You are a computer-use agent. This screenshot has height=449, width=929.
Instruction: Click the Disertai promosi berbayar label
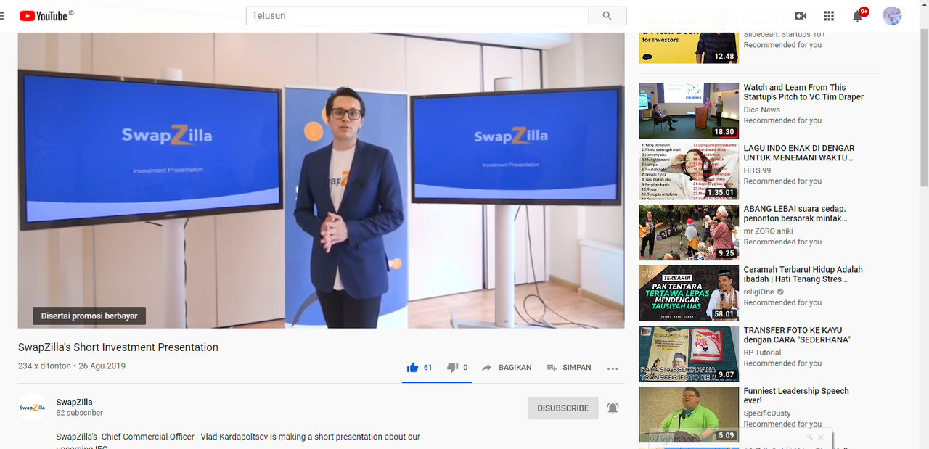tap(89, 316)
